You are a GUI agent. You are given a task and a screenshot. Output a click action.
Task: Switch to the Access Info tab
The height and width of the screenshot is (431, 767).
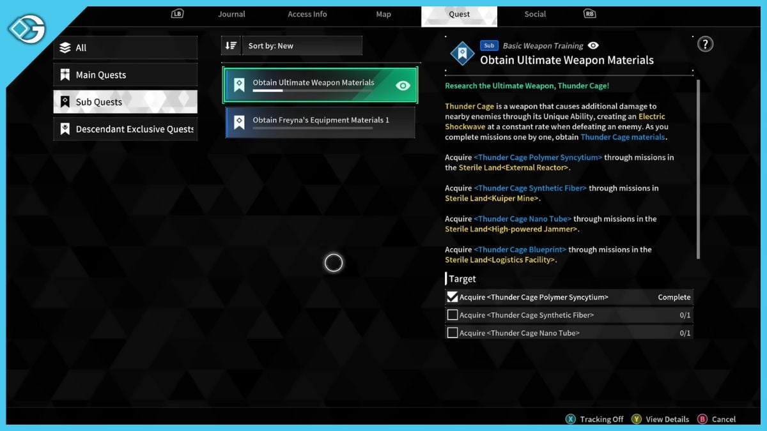pyautogui.click(x=307, y=14)
